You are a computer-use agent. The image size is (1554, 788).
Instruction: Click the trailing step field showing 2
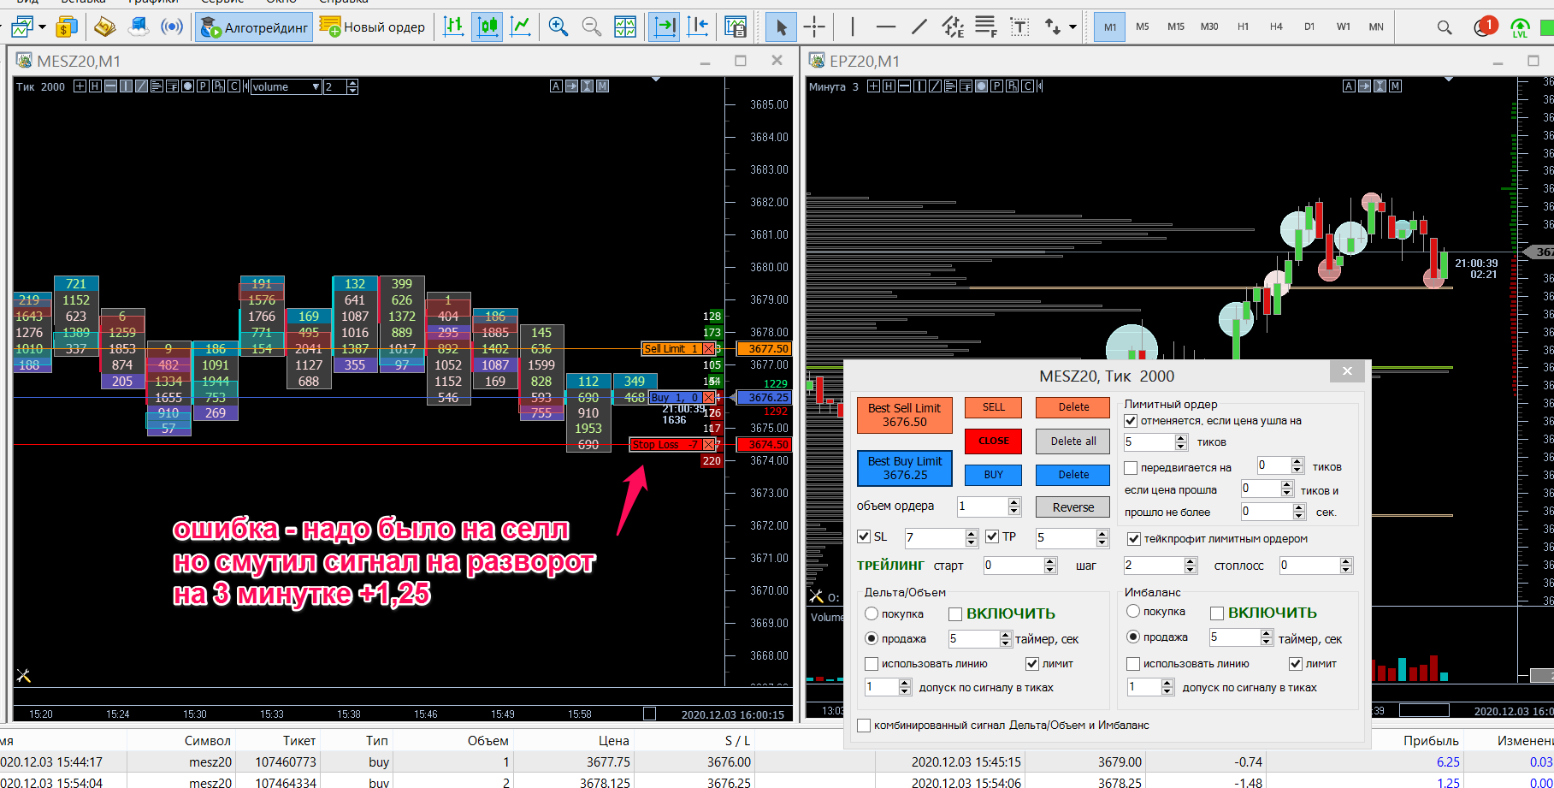pyautogui.click(x=1153, y=565)
